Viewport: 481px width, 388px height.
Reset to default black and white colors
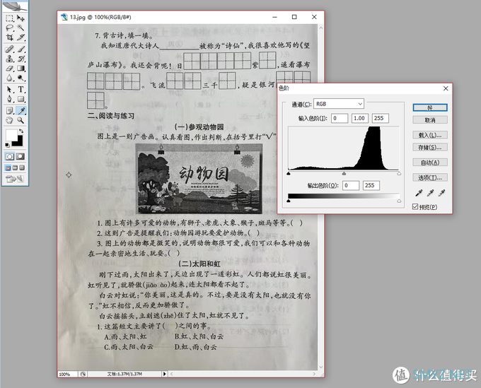[x=7, y=145]
